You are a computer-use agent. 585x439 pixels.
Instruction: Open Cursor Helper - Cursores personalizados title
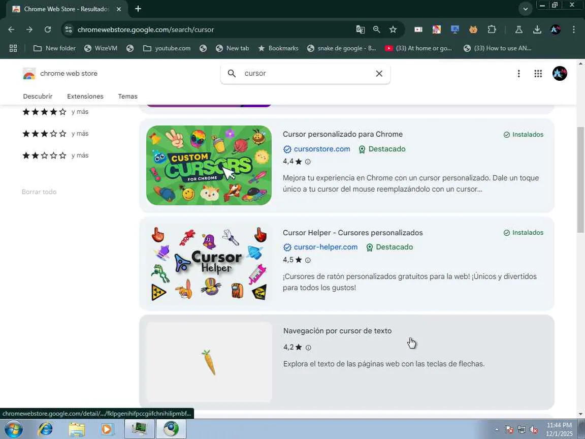(x=352, y=233)
